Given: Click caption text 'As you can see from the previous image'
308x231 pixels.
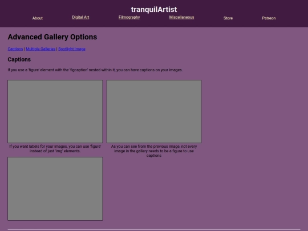Looking at the screenshot, I should click(154, 151).
